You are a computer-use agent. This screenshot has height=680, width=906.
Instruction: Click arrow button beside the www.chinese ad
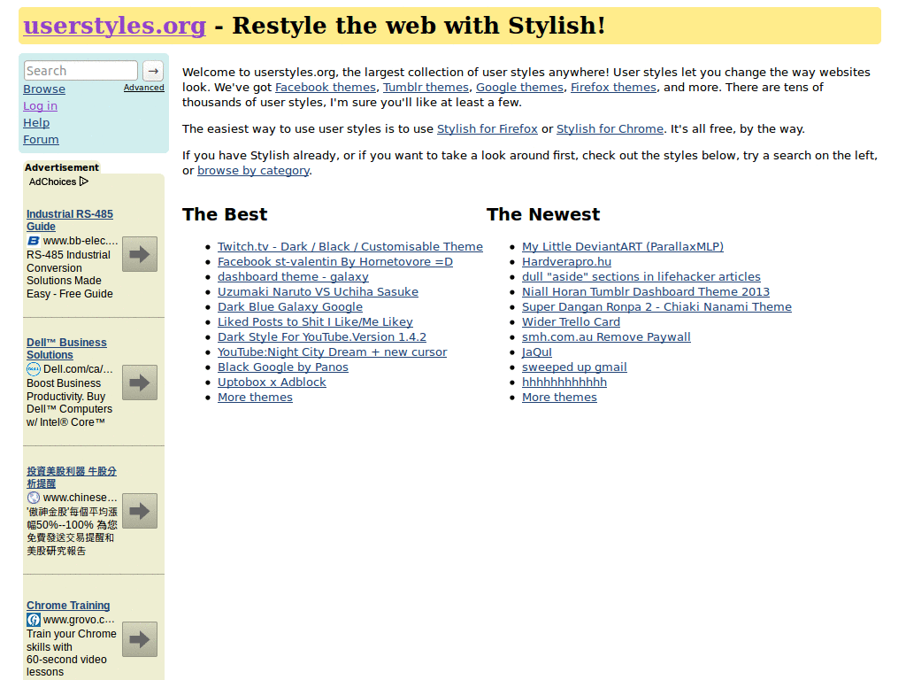pos(140,511)
